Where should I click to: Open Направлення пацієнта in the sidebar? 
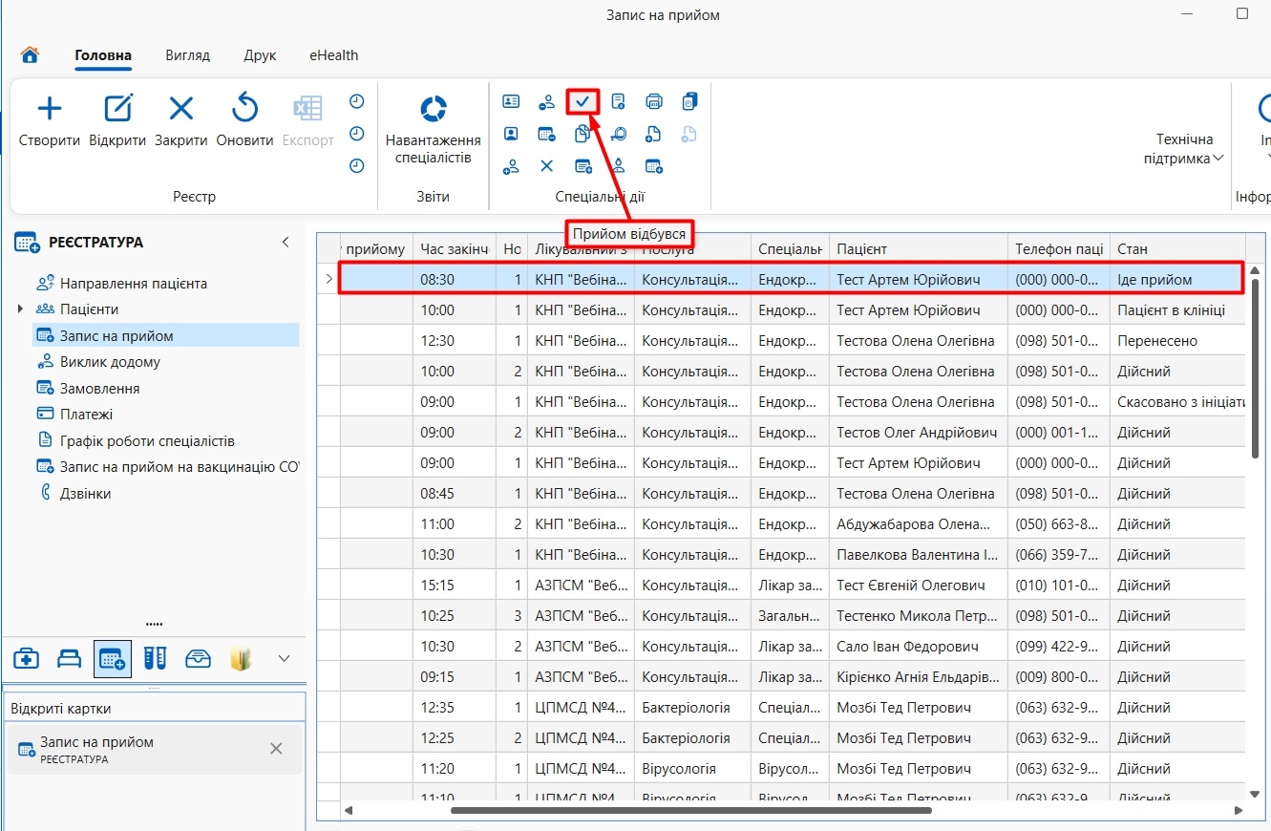pyautogui.click(x=134, y=284)
